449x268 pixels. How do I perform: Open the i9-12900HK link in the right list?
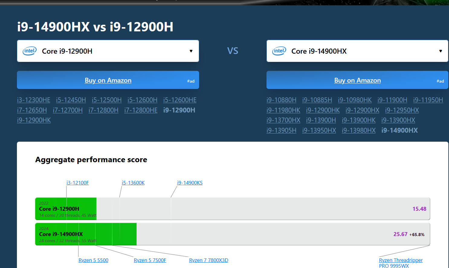click(x=323, y=110)
